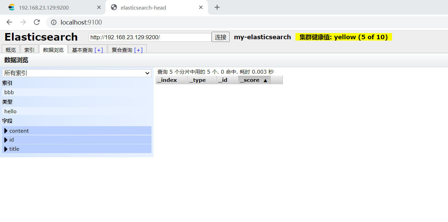448x222 pixels.
Task: Click the Elasticsearch heading title
Action: (41, 37)
